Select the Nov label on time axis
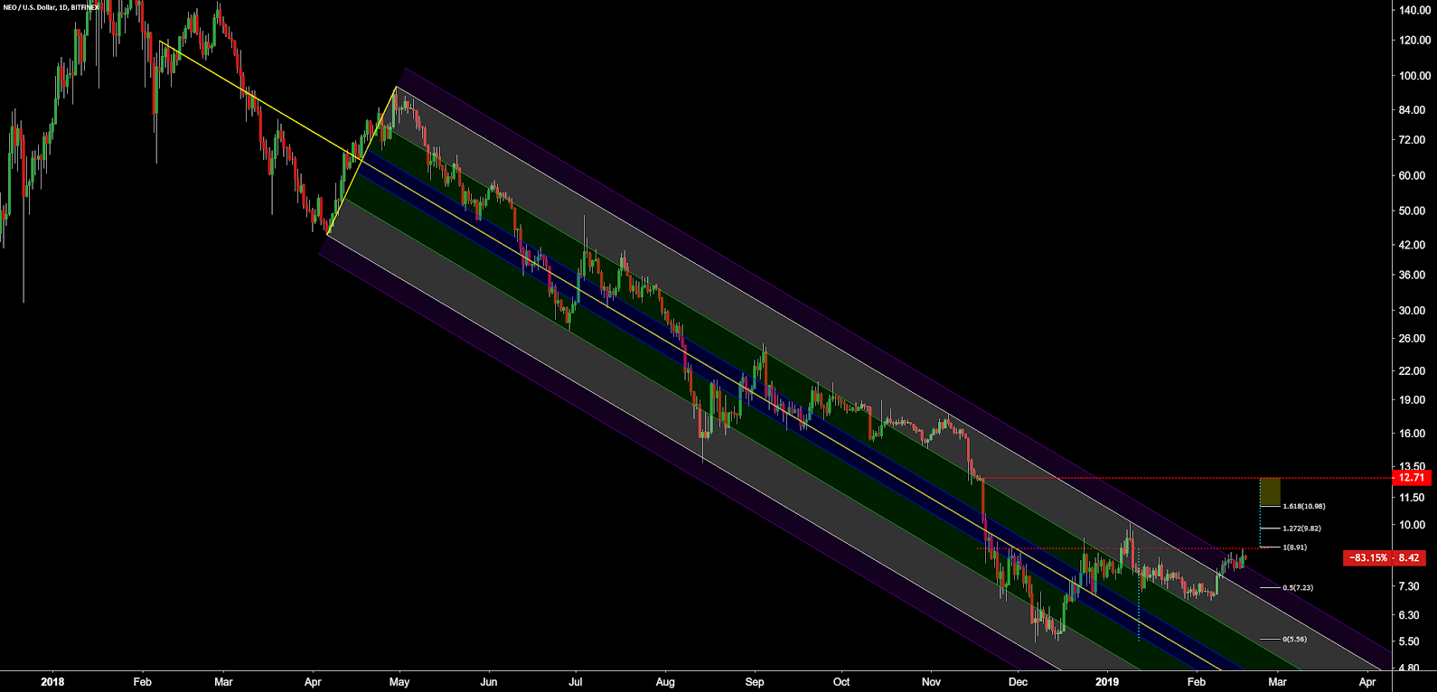Image resolution: width=1437 pixels, height=692 pixels. pyautogui.click(x=932, y=682)
